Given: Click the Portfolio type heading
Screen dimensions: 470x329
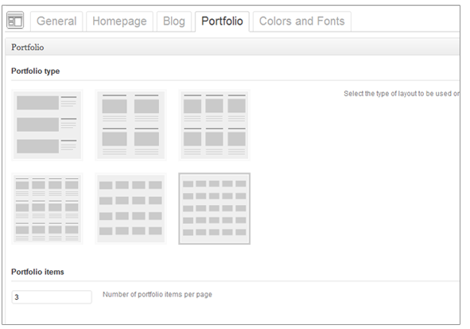Looking at the screenshot, I should [35, 71].
